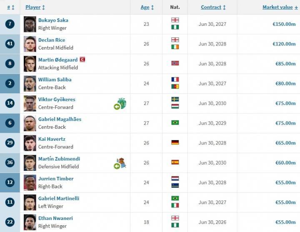Image resolution: width=300 pixels, height=232 pixels.
Task: Open Bukayo Saka's player profile link
Action: [53, 20]
